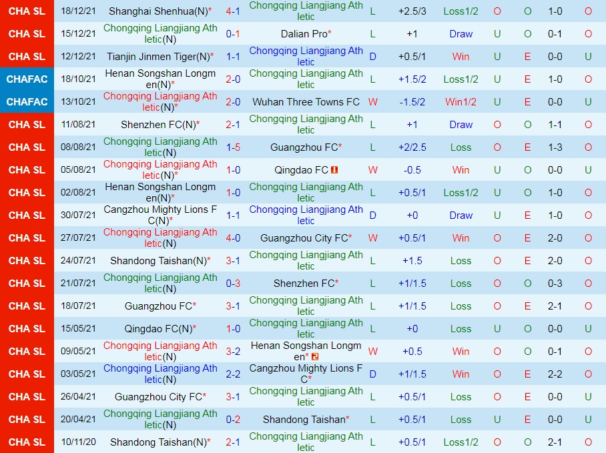Click the Win result on the 12/12/21 row
606x453 pixels.
[x=461, y=56]
